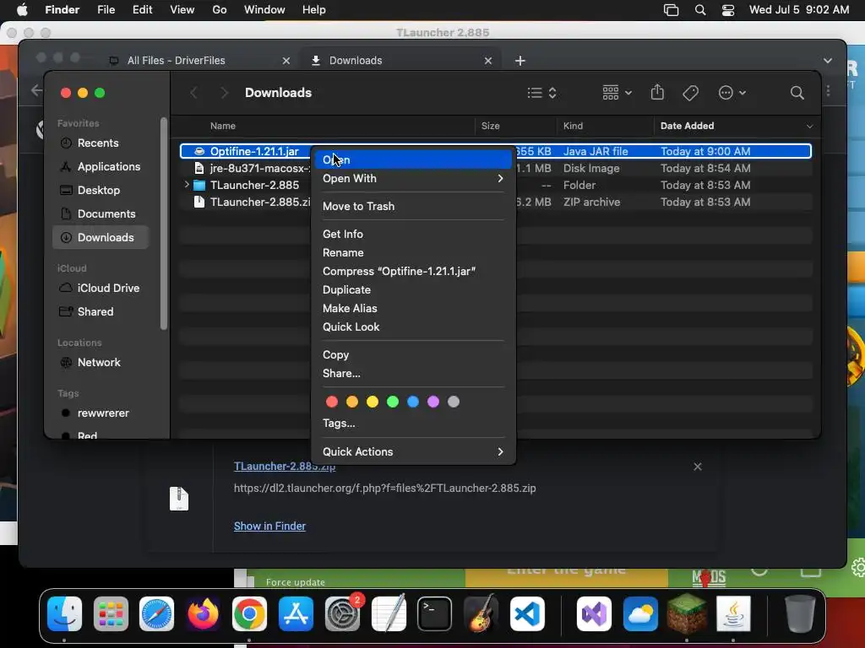The height and width of the screenshot is (648, 865).
Task: Open Launchpad from the dock
Action: coord(111,613)
